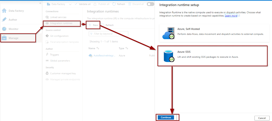Click Publish all in the toolbar

click(101, 4)
